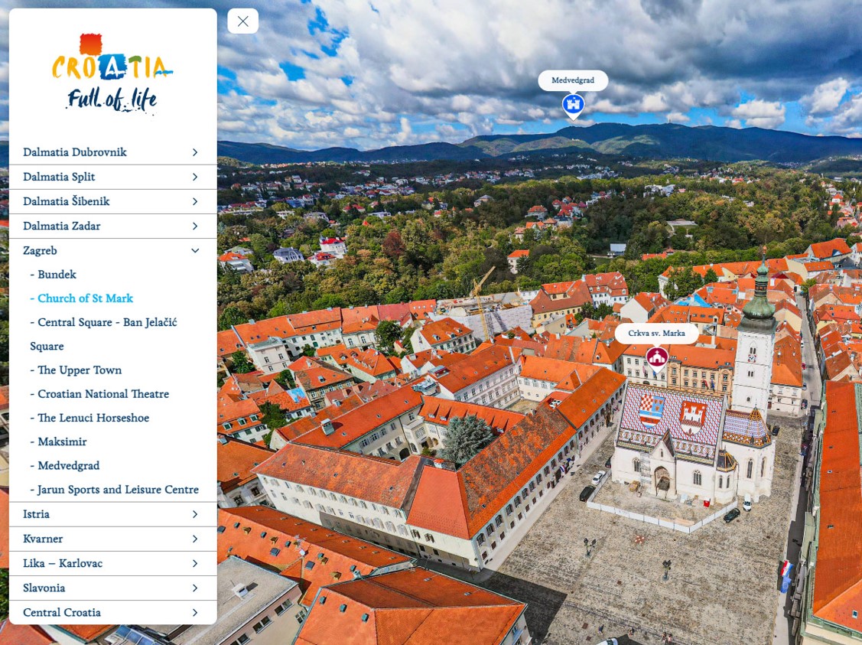Open the Lika – Karlovac region label
Viewport: 862px width, 645px height.
pos(63,564)
